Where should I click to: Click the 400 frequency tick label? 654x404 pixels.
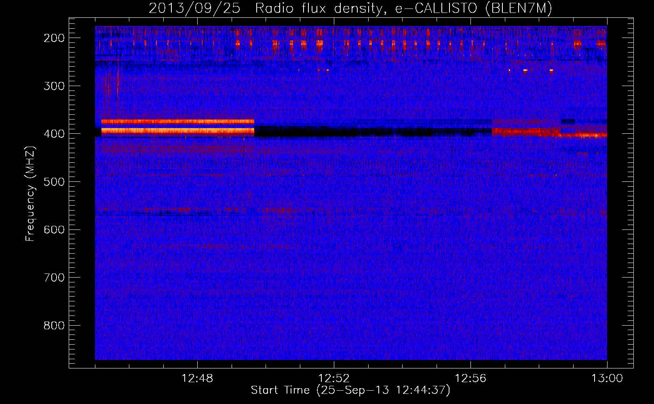point(54,134)
